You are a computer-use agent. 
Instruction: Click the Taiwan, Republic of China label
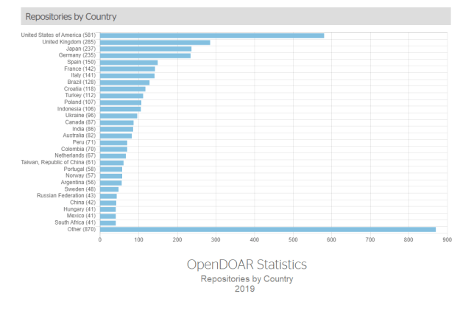pos(58,162)
